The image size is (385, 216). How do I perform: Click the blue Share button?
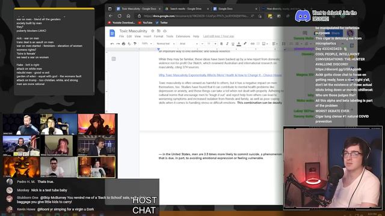tap(334, 33)
